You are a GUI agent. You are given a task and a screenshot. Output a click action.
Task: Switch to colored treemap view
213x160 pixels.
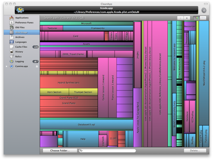coord(197,18)
